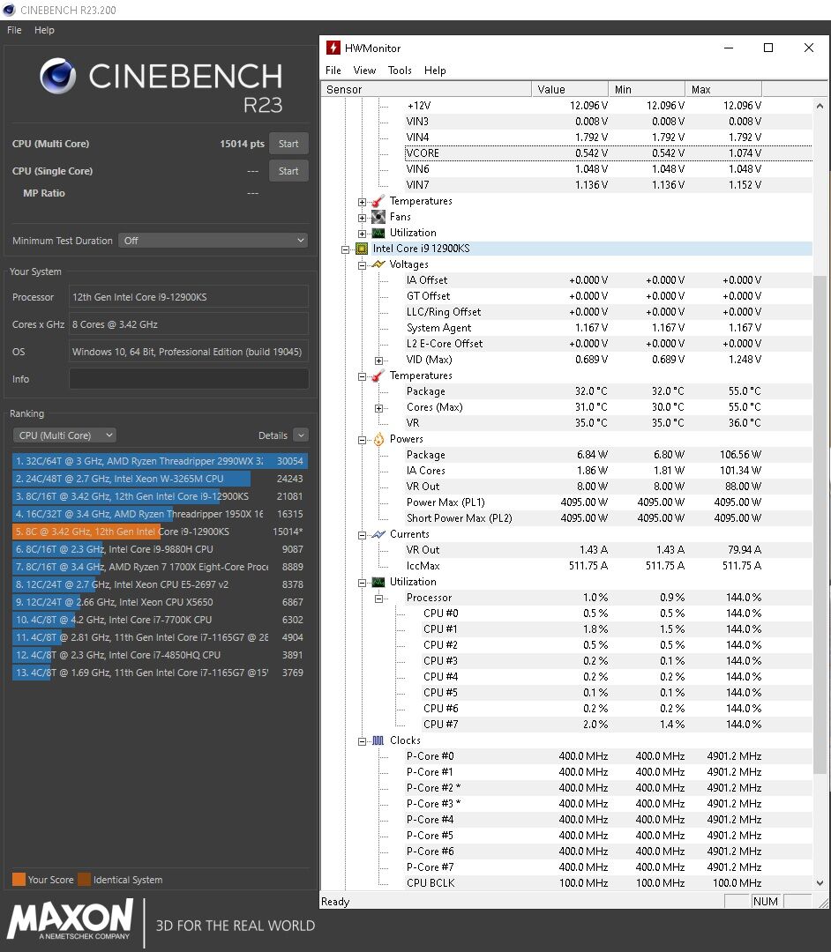Collapse the Intel Core i9 12900KS node
Image resolution: width=831 pixels, height=952 pixels.
[345, 249]
